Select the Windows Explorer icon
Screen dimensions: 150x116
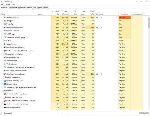pos(5,64)
